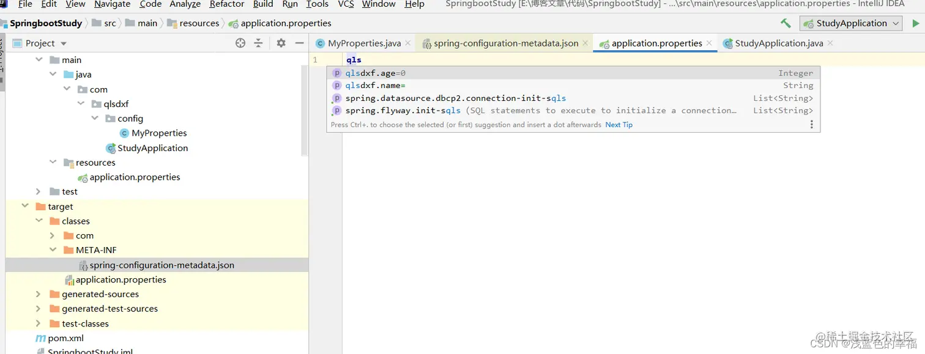
Task: Click the Maven icon beside pom.xml
Action: pyautogui.click(x=40, y=338)
